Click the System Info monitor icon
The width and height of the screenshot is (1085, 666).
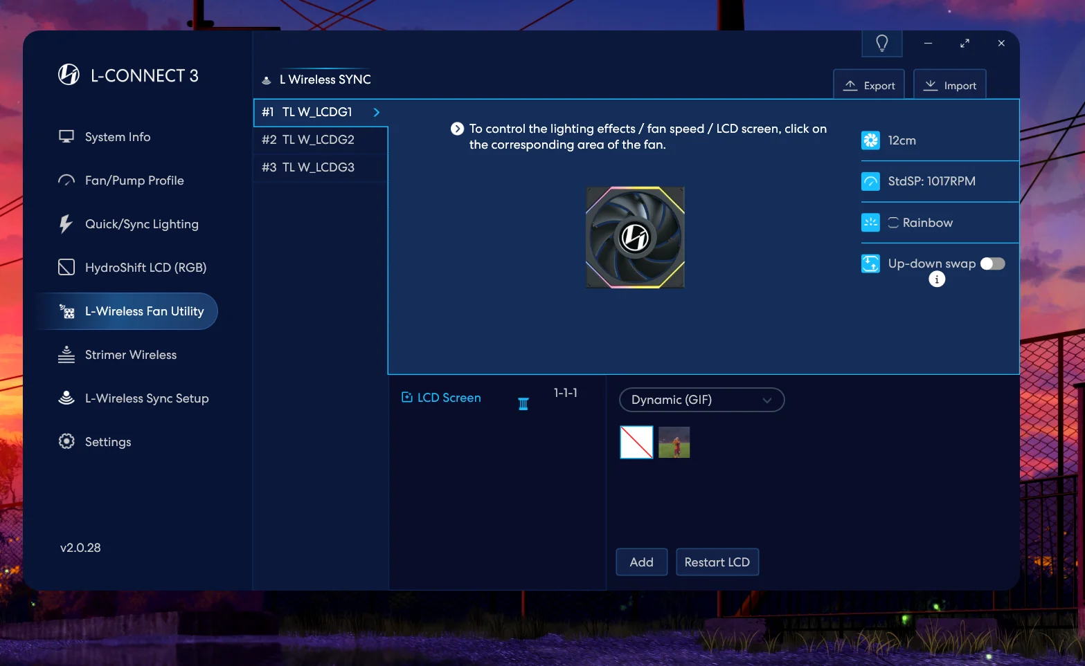pos(66,137)
